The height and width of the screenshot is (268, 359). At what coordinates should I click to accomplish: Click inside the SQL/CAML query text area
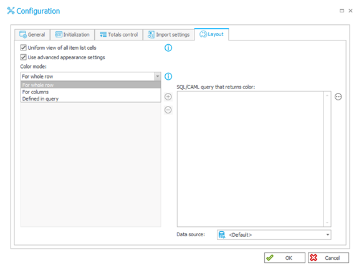coord(250,159)
